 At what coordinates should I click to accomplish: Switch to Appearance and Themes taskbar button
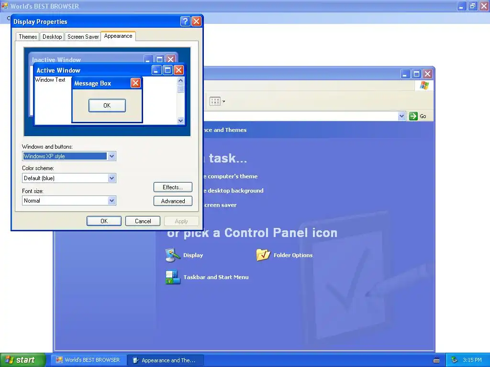(166, 360)
